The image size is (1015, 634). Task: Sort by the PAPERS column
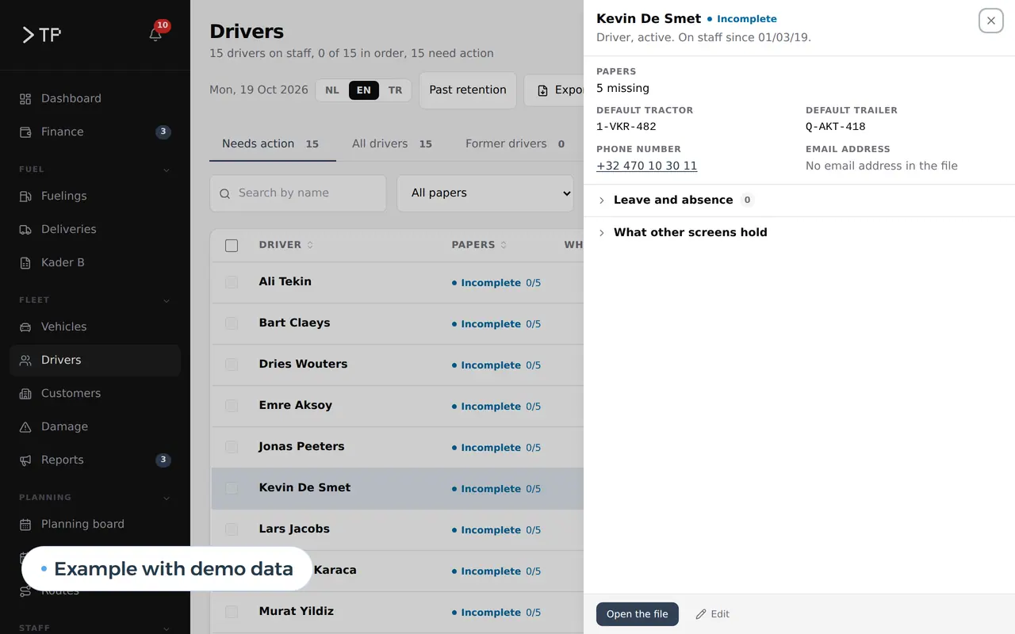pos(479,245)
